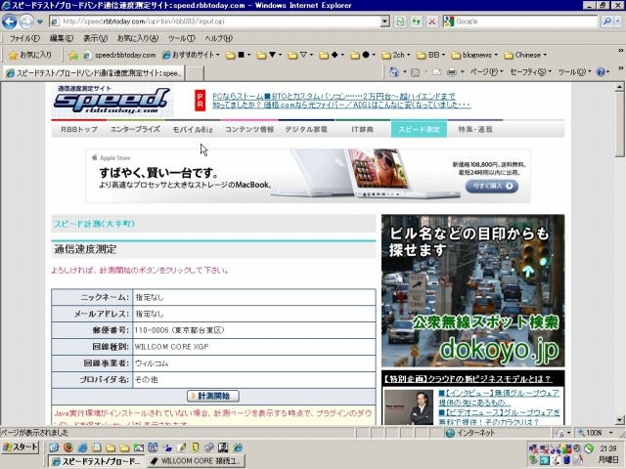This screenshot has height=469, width=626.
Task: Open the 【特別企画】クラウドの新ビジネスモデルとは link
Action: tap(468, 378)
